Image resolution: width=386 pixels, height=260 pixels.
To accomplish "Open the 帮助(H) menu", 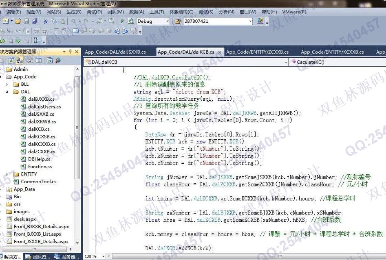I will point(269,12).
